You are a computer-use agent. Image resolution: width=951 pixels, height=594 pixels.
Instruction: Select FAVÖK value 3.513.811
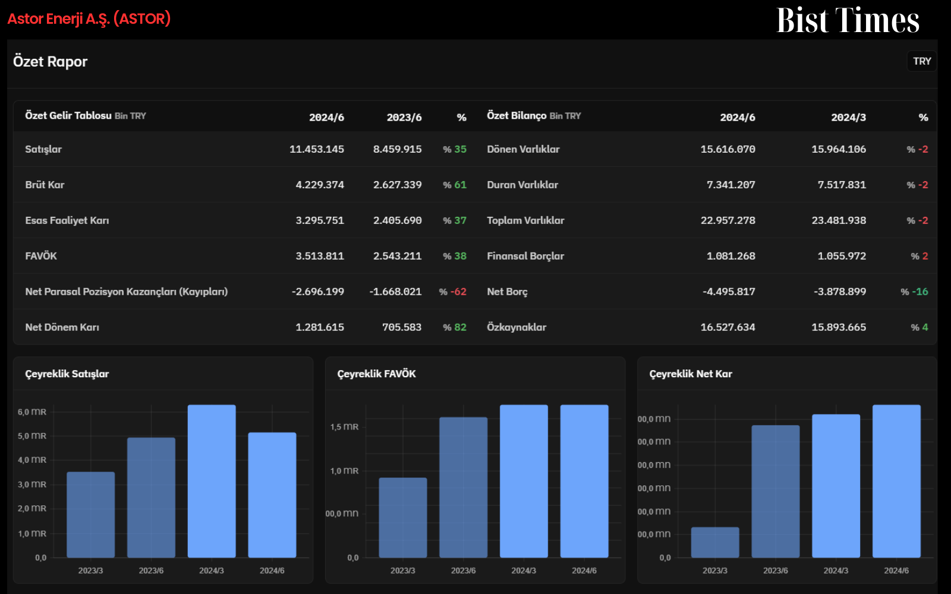(320, 256)
